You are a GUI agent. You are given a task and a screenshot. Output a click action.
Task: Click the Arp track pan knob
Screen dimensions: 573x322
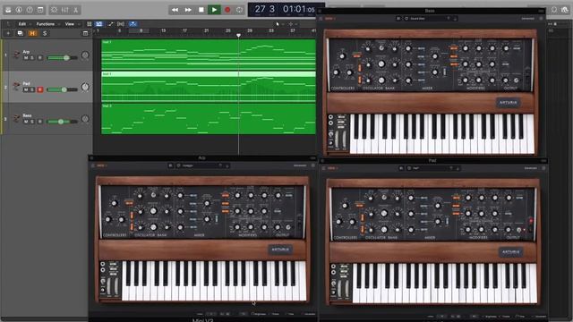coord(85,55)
